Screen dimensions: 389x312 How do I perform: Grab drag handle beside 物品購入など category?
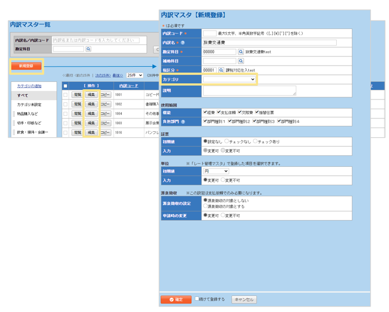13,114
